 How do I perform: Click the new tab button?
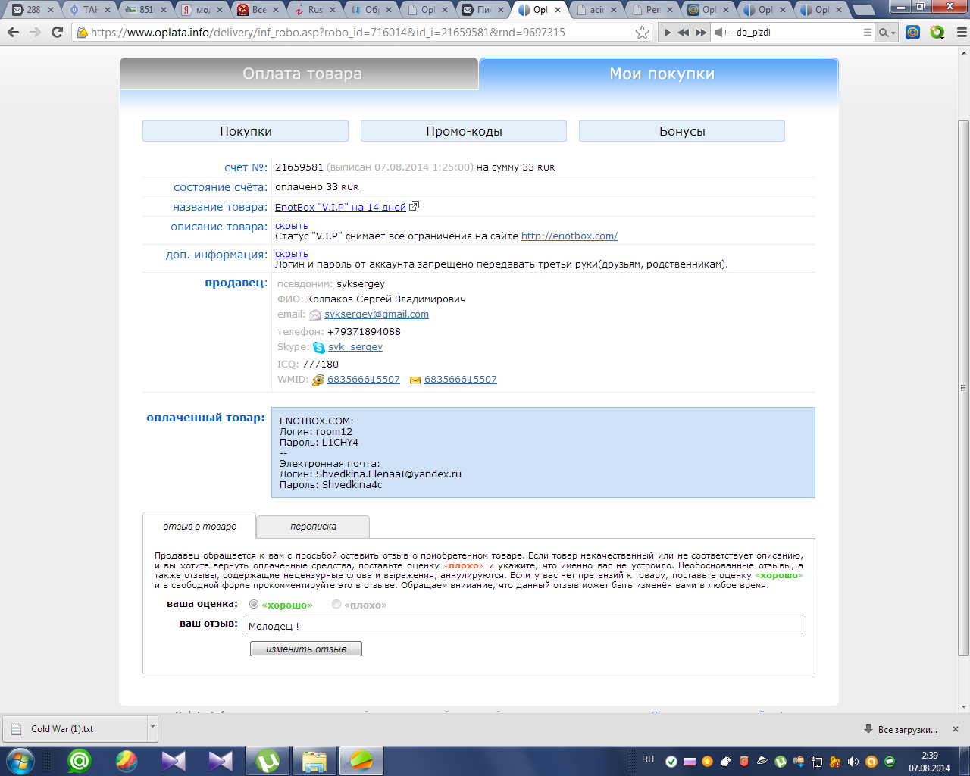pos(863,11)
